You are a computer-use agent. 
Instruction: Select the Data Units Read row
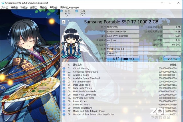click(x=120, y=85)
